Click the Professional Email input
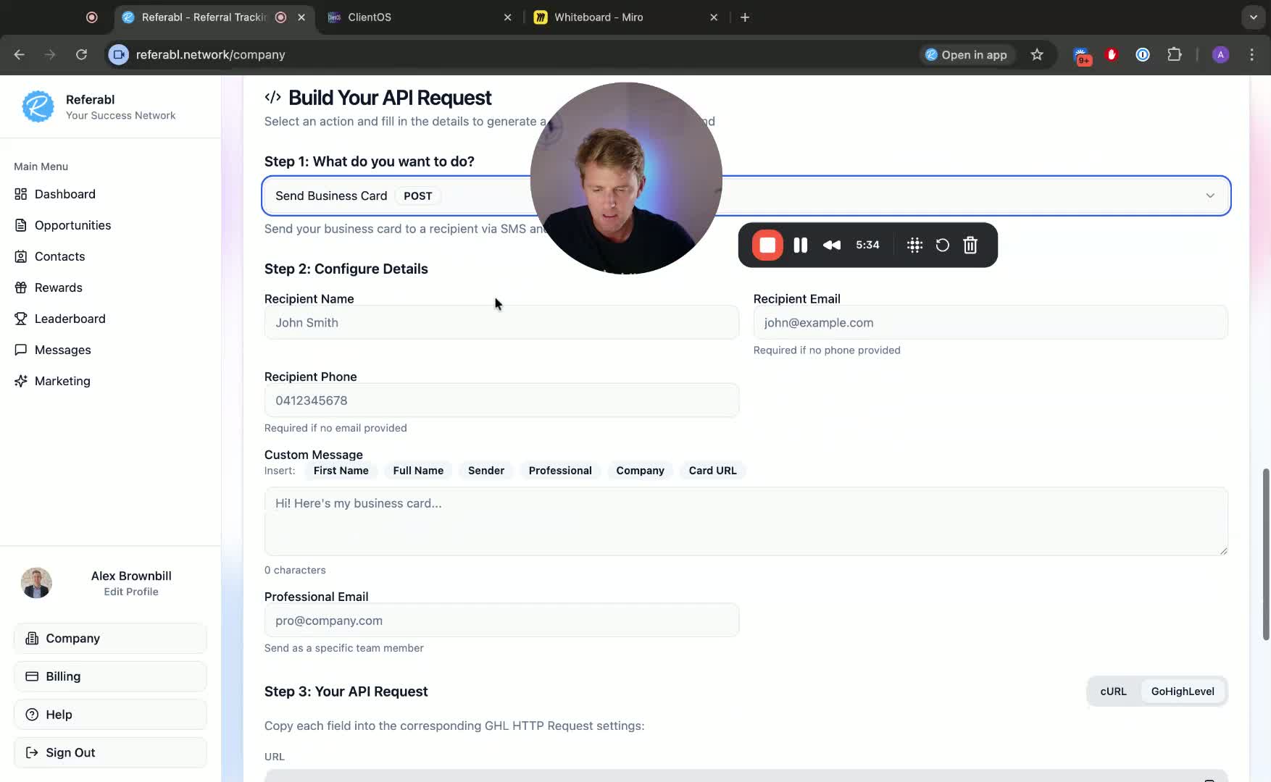1271x782 pixels. tap(501, 621)
